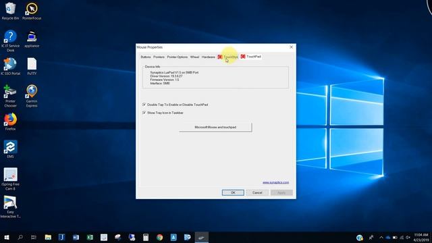
Task: Open the Recycle Bin desktop icon
Action: coord(10,11)
